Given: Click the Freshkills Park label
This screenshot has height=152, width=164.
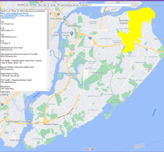Looking at the screenshot, I should tap(72, 73).
